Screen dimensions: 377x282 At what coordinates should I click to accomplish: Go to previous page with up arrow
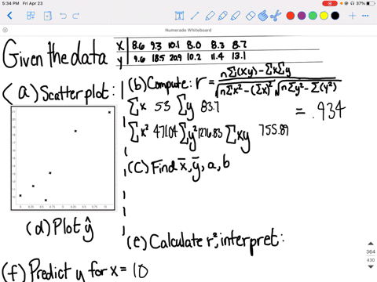point(371,244)
